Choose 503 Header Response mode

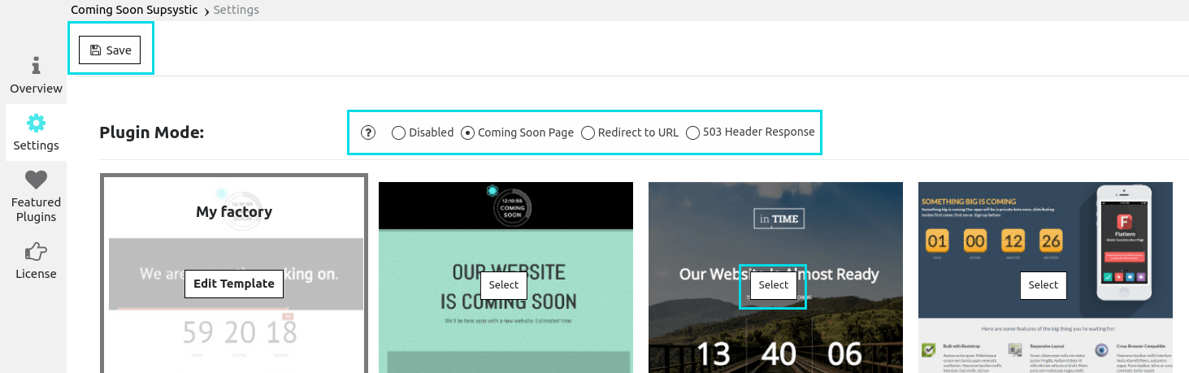(692, 132)
